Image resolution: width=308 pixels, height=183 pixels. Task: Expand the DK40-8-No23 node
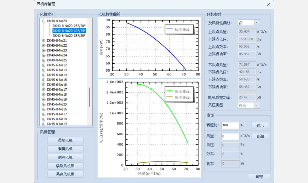pos(44,50)
